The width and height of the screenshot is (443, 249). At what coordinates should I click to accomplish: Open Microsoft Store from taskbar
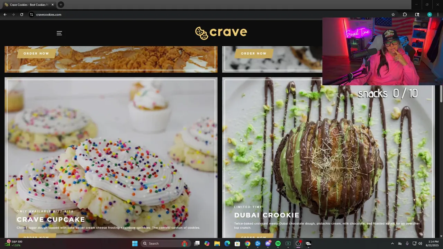237,243
